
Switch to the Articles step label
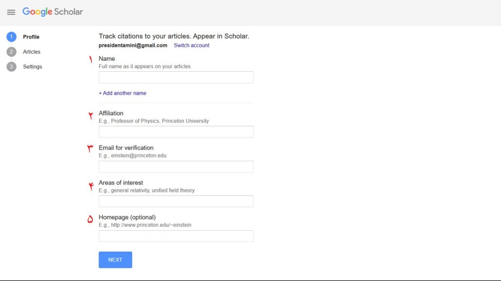pos(32,52)
